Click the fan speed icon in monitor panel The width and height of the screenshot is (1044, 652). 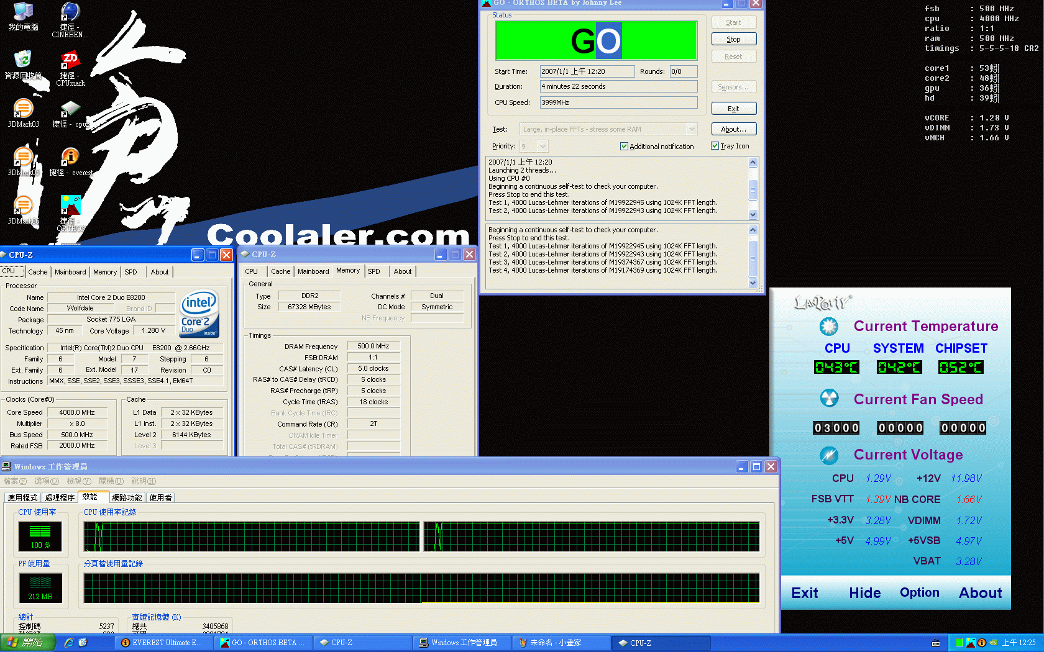point(829,398)
